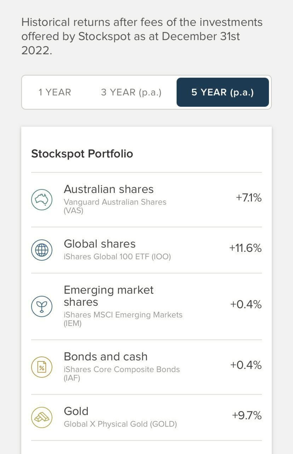The image size is (293, 454).
Task: Click the Bonds and cash percent icon
Action: click(42, 367)
